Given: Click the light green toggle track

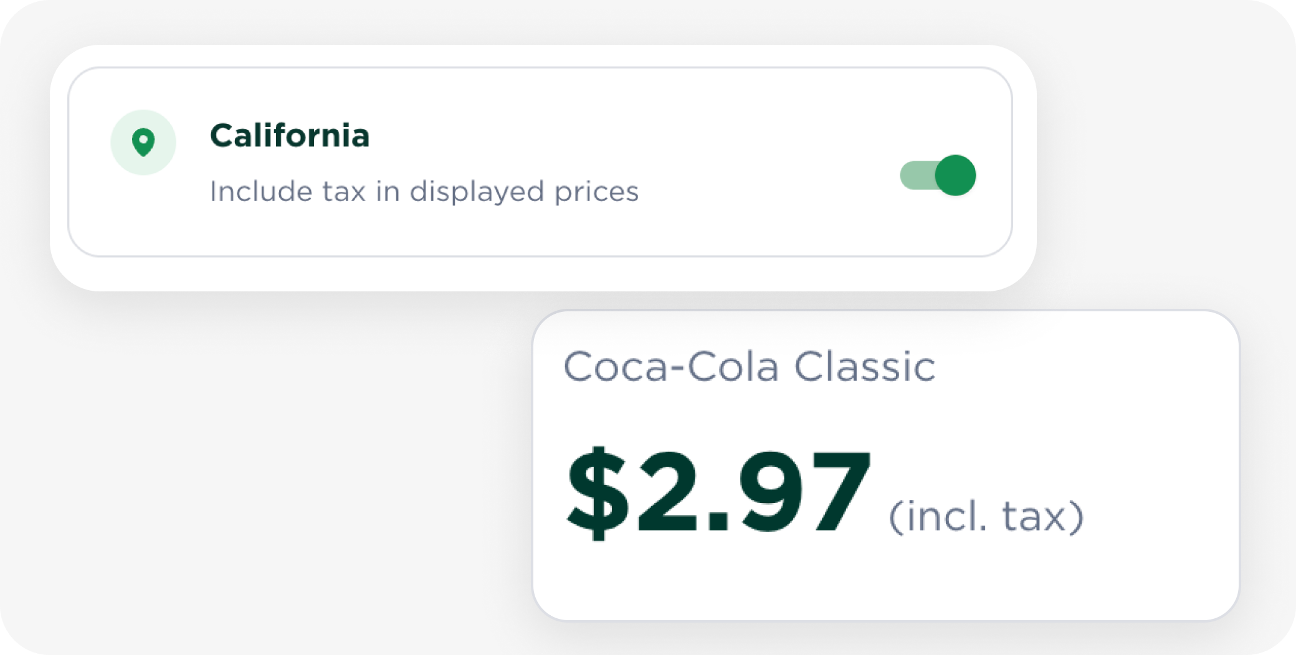Looking at the screenshot, I should click(x=915, y=175).
